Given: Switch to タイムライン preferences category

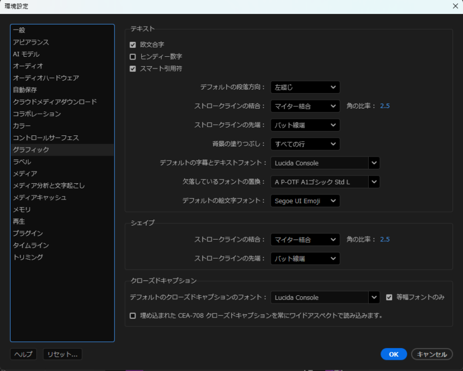Looking at the screenshot, I should (31, 246).
